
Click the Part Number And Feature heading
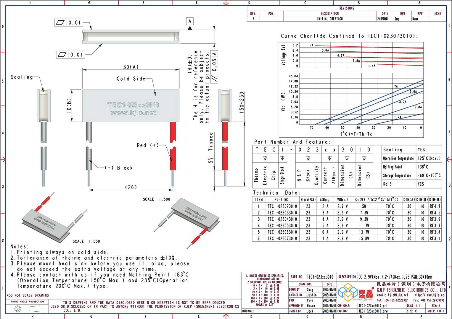(292, 142)
